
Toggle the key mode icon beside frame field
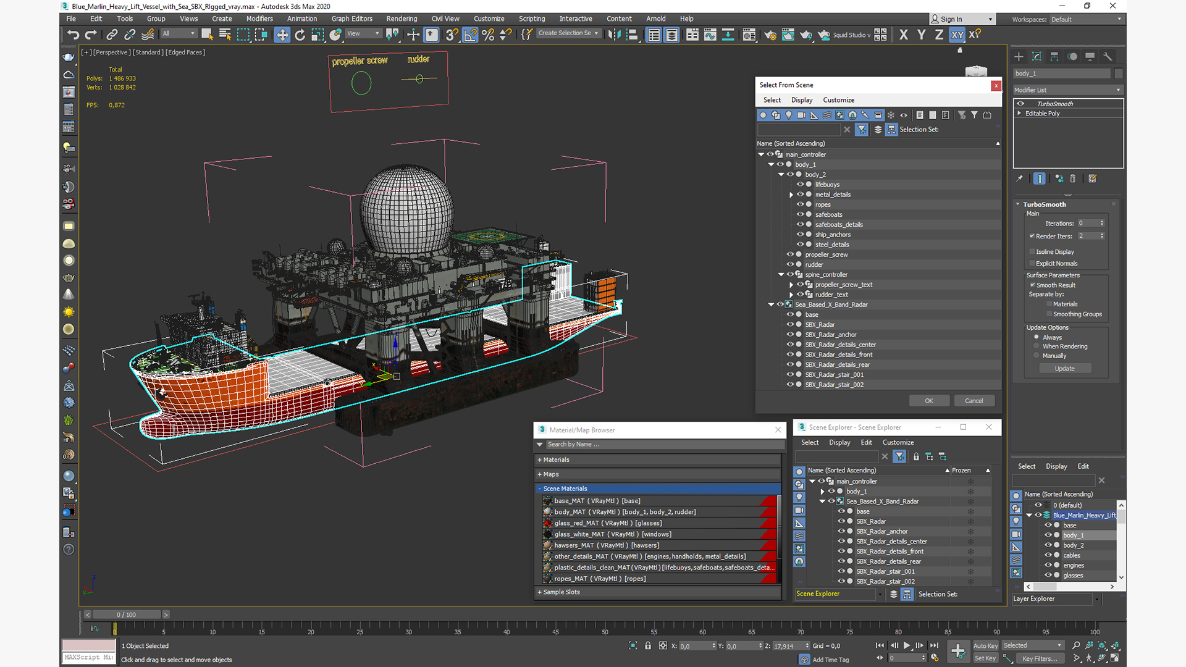pos(880,658)
